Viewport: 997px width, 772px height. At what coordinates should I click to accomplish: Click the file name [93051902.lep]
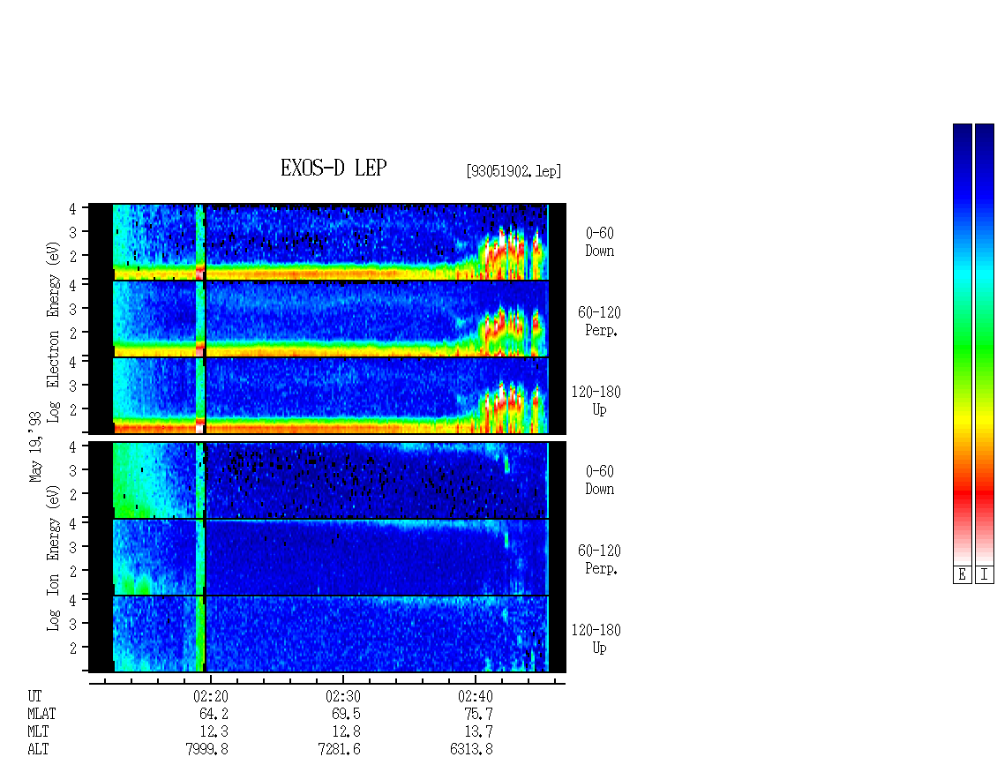click(513, 171)
